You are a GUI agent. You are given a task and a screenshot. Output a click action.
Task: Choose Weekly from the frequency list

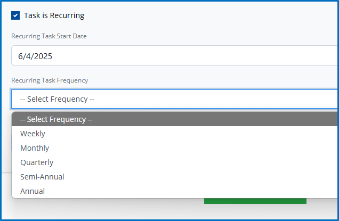click(x=33, y=134)
